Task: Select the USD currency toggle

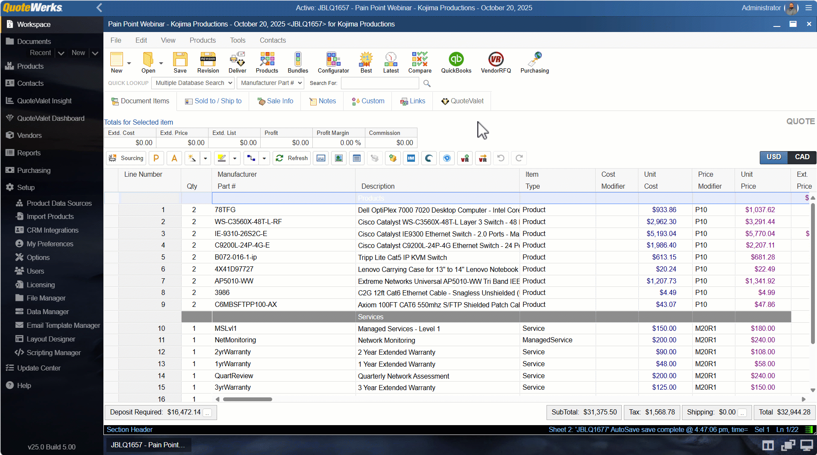Action: (x=773, y=157)
